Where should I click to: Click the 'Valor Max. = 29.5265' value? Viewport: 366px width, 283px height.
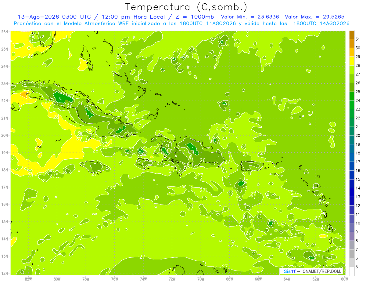[x=315, y=17]
